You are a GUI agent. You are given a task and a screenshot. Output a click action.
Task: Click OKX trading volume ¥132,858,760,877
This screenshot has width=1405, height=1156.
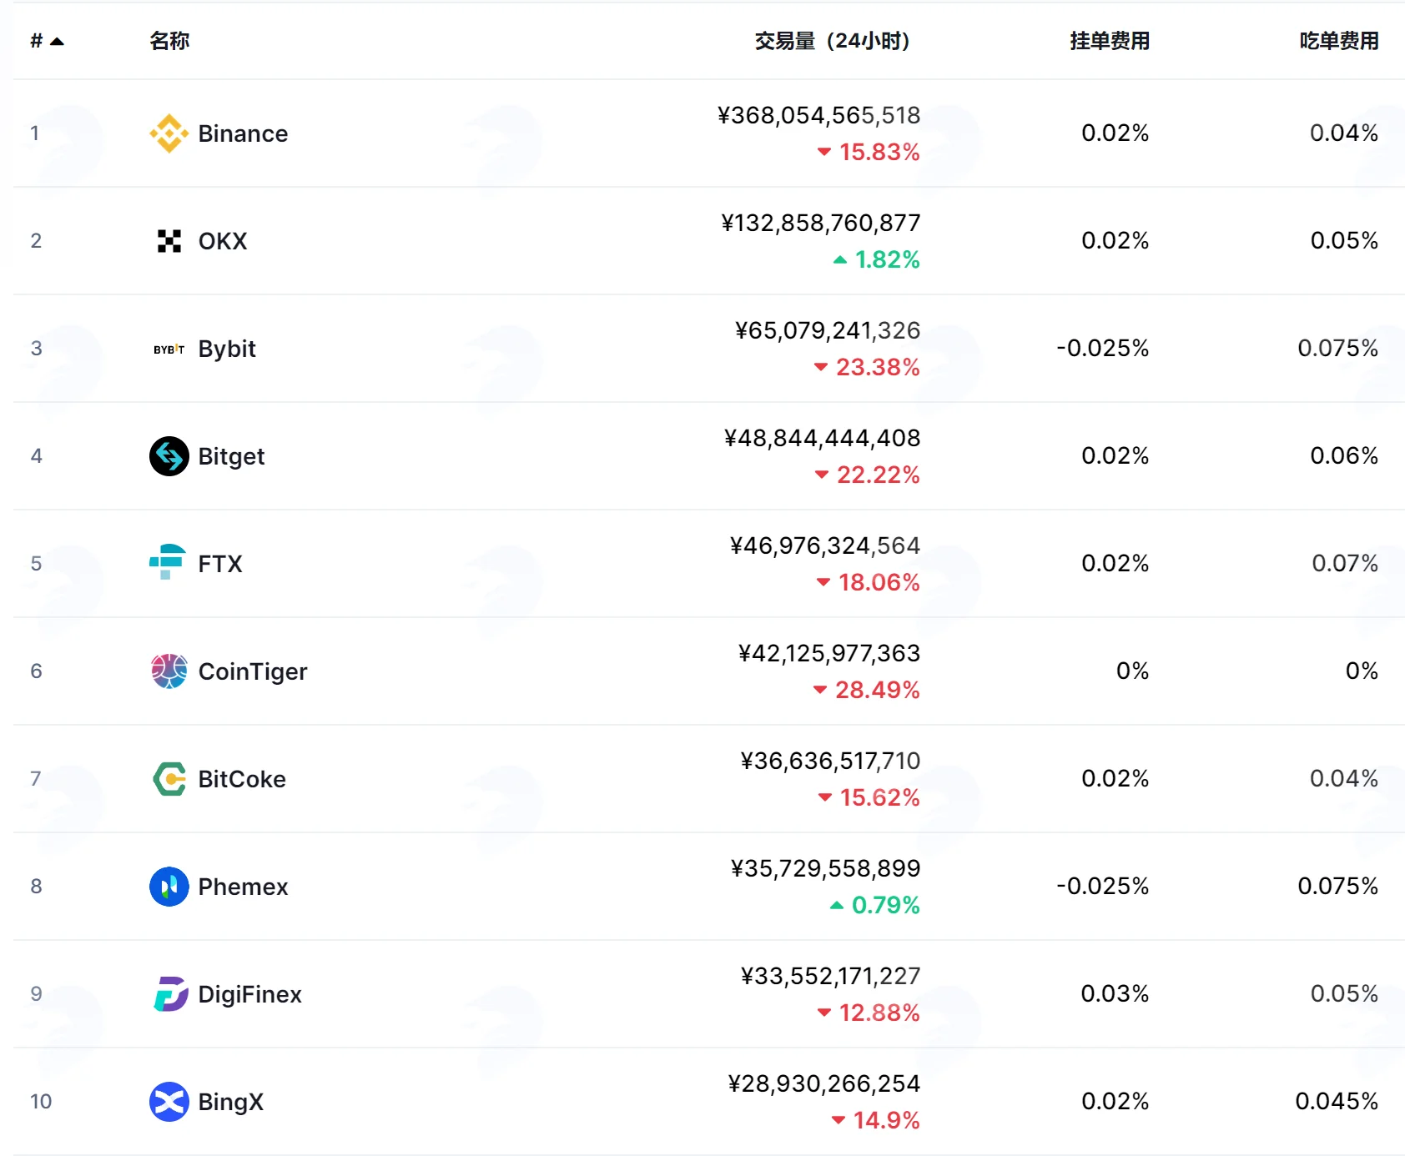tap(821, 223)
